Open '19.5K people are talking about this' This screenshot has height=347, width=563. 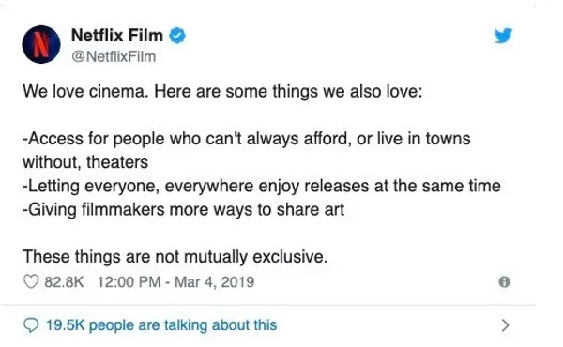pyautogui.click(x=161, y=325)
